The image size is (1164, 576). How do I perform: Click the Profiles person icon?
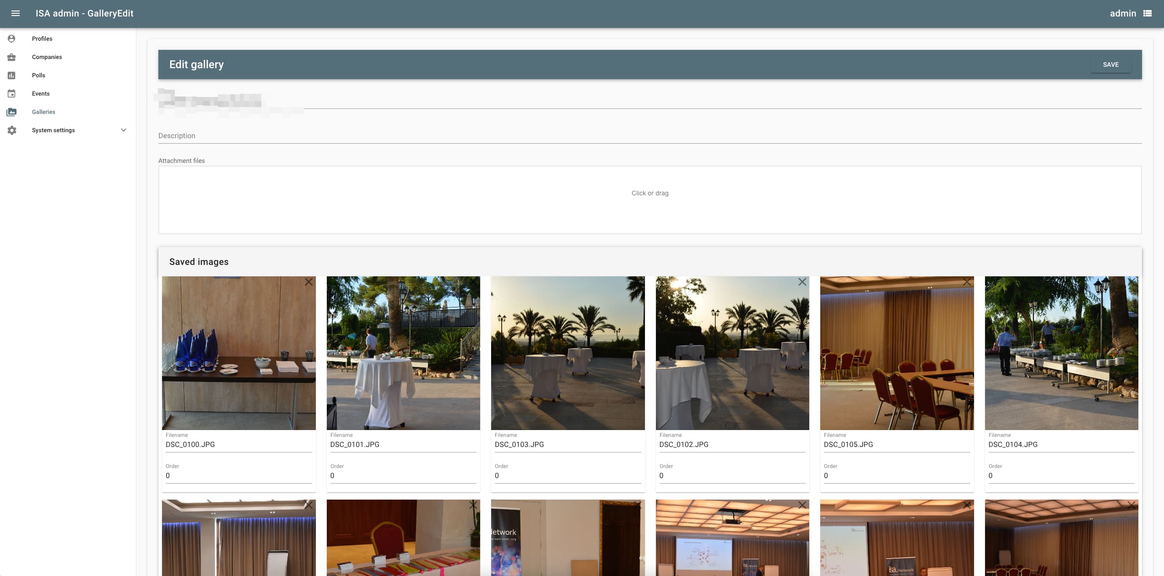tap(11, 38)
